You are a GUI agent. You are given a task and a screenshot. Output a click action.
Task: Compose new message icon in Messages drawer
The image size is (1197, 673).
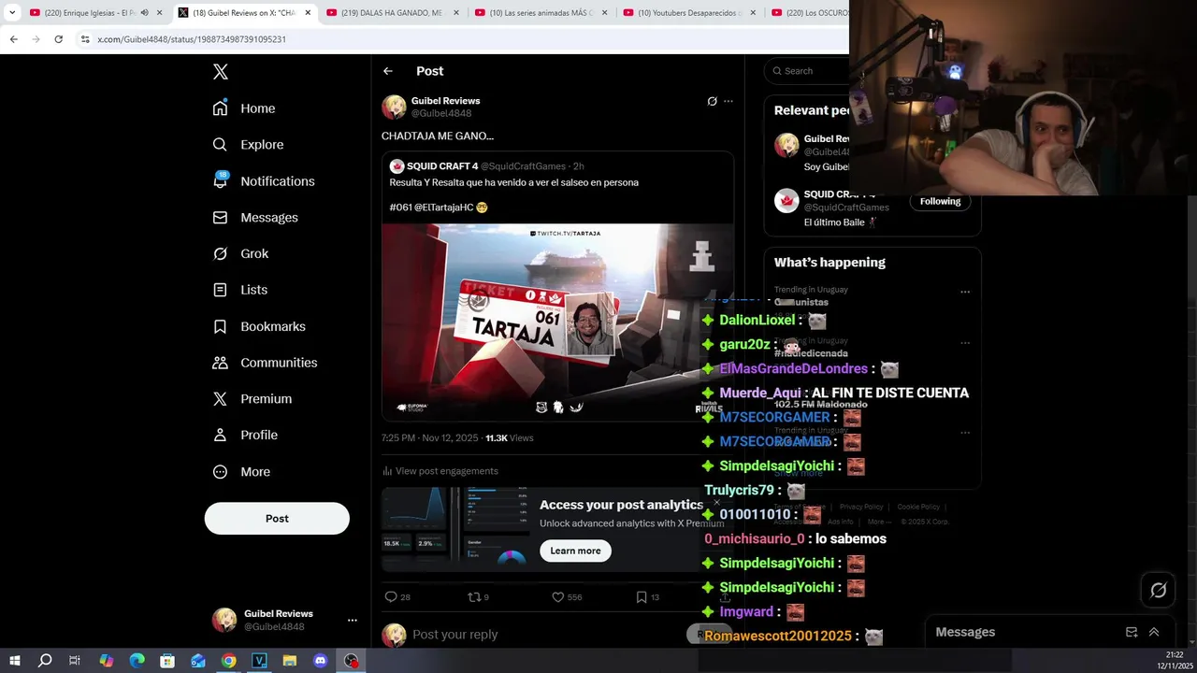(1132, 632)
